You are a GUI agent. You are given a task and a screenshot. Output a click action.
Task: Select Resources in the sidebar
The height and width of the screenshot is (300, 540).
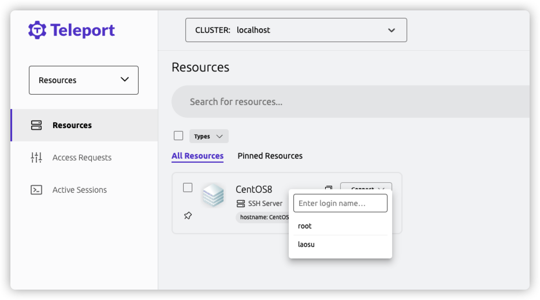84,125
